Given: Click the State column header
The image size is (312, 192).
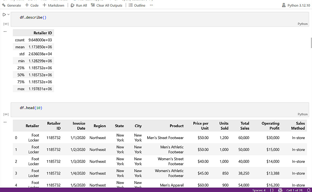Looking at the screenshot, I should point(119,126).
